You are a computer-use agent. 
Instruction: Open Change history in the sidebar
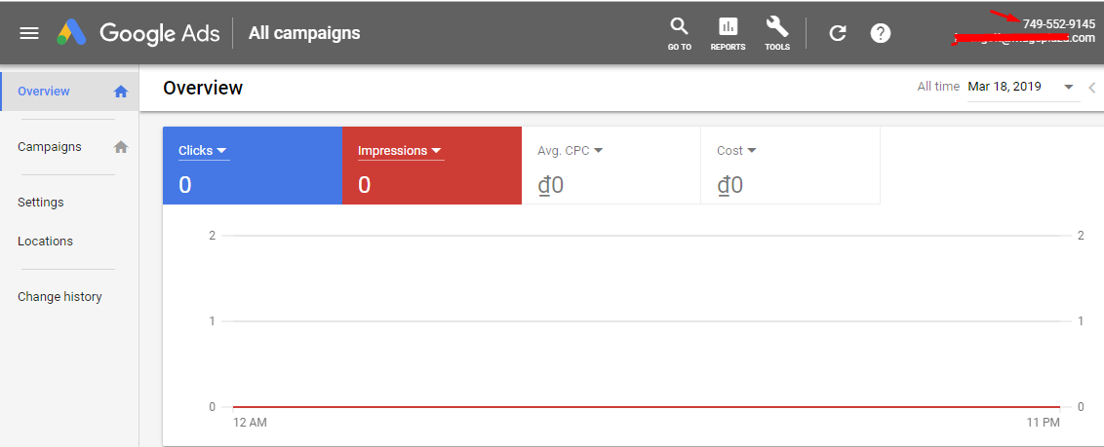[x=59, y=297]
